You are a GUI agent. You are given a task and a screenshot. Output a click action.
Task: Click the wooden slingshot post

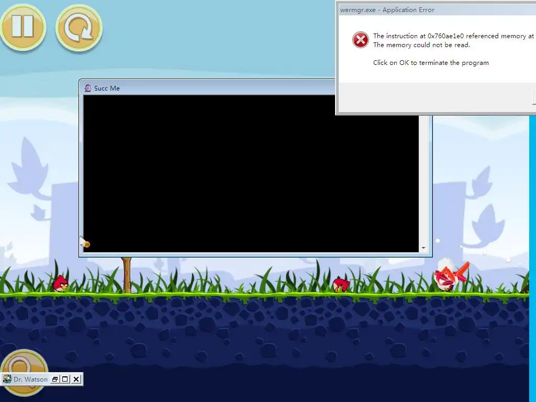point(127,275)
